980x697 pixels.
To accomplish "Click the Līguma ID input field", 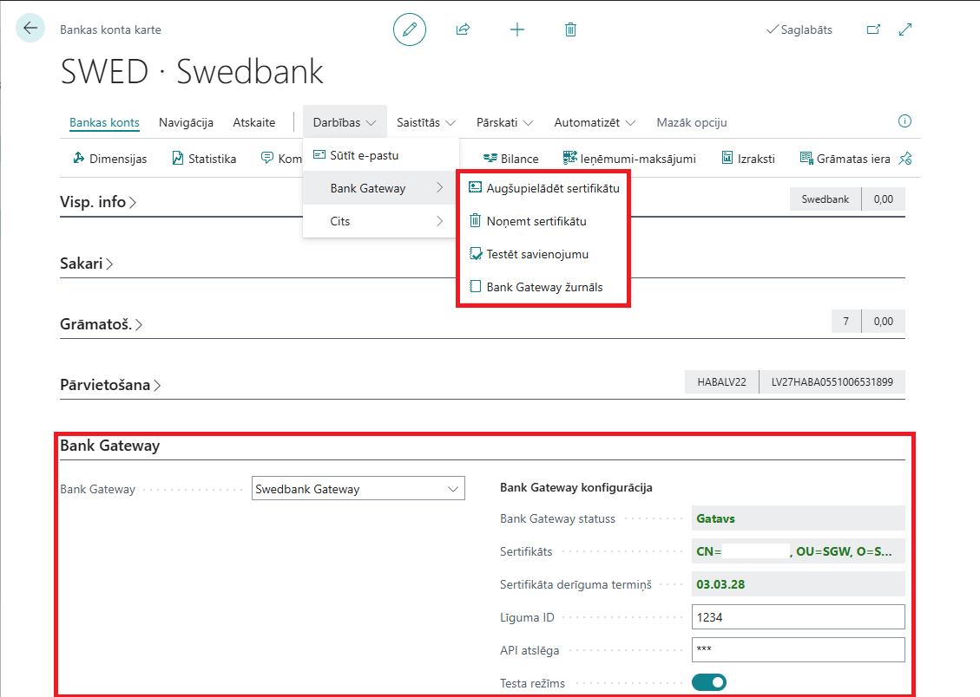I will (798, 617).
